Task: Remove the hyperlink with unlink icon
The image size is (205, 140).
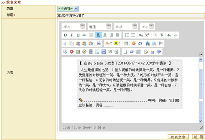Action: pyautogui.click(x=154, y=43)
